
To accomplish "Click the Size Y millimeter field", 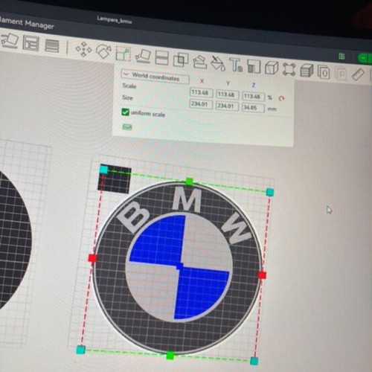I will 227,106.
